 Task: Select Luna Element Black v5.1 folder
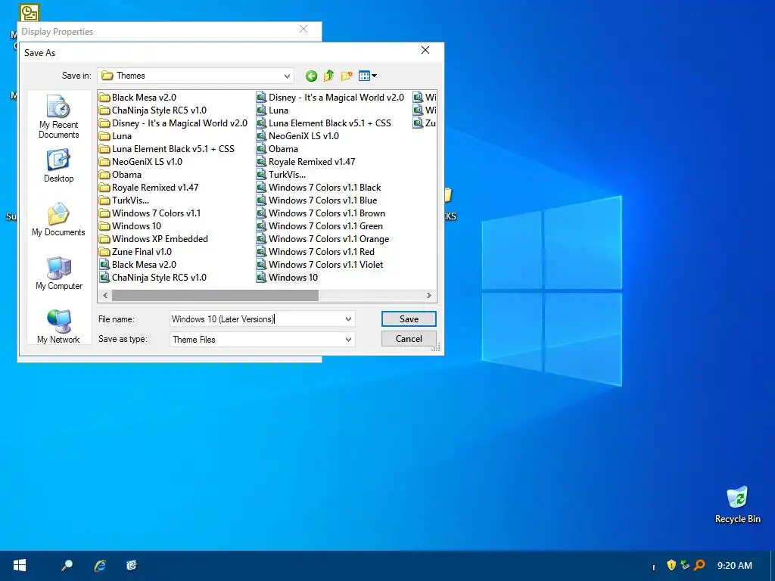pos(167,149)
